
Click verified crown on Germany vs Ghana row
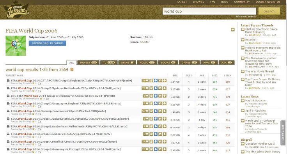(151, 96)
